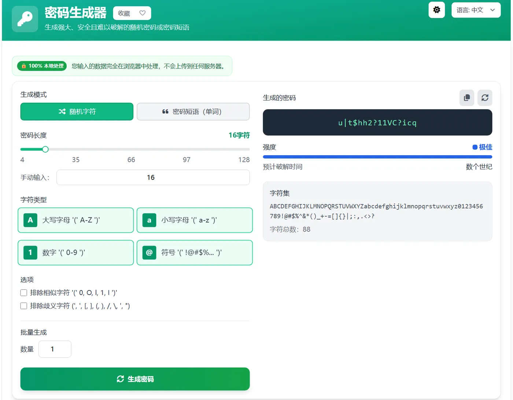The height and width of the screenshot is (400, 513).
Task: Click the 手动输入 length input field
Action: click(153, 177)
